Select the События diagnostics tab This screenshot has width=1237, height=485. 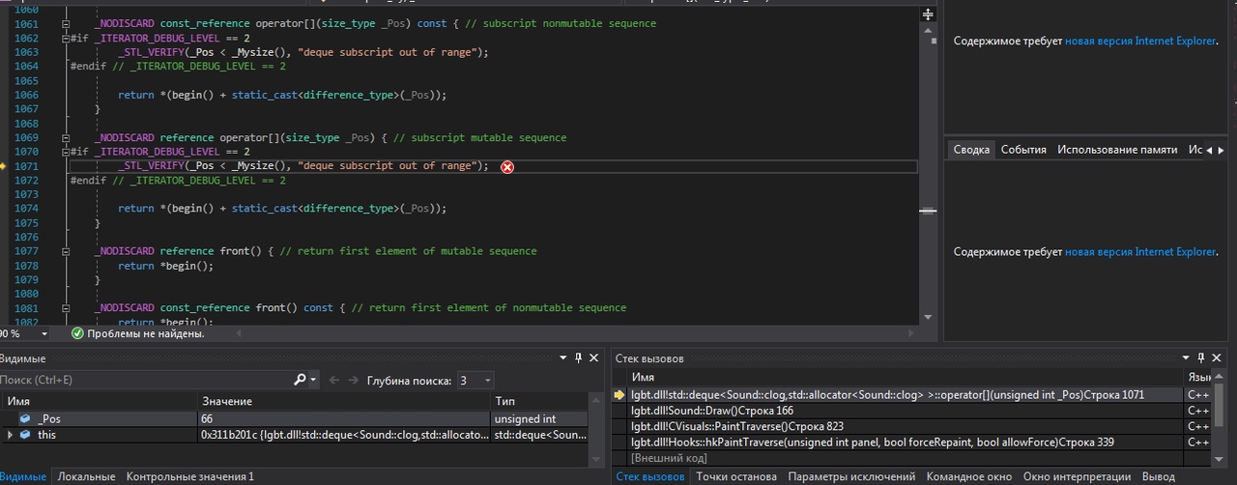coord(1023,150)
